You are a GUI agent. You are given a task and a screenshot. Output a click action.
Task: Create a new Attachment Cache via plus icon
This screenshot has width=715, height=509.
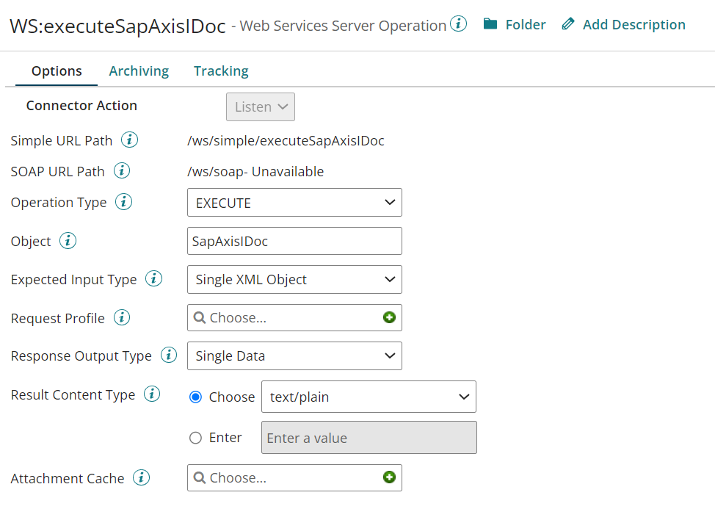click(x=389, y=477)
